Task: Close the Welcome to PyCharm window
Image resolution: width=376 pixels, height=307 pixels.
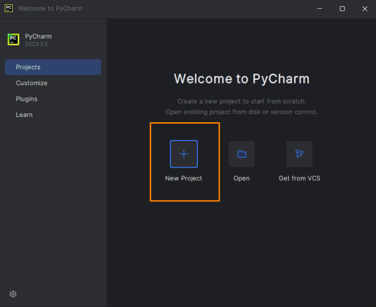Action: click(365, 9)
